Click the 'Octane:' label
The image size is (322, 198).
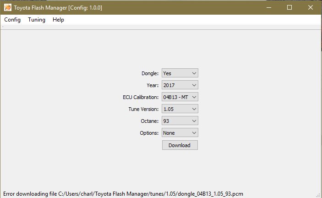coord(149,121)
